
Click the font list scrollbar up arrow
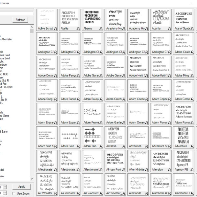(32, 27)
